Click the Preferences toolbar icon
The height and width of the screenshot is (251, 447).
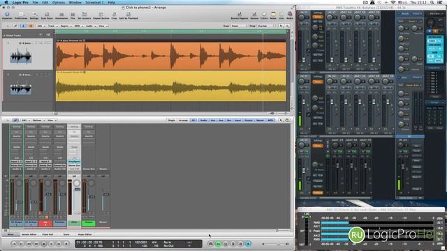click(x=21, y=15)
